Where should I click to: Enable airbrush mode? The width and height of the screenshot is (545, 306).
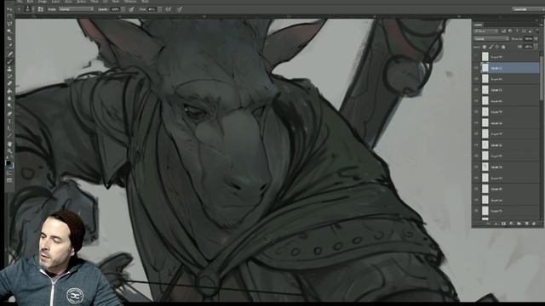[x=169, y=9]
